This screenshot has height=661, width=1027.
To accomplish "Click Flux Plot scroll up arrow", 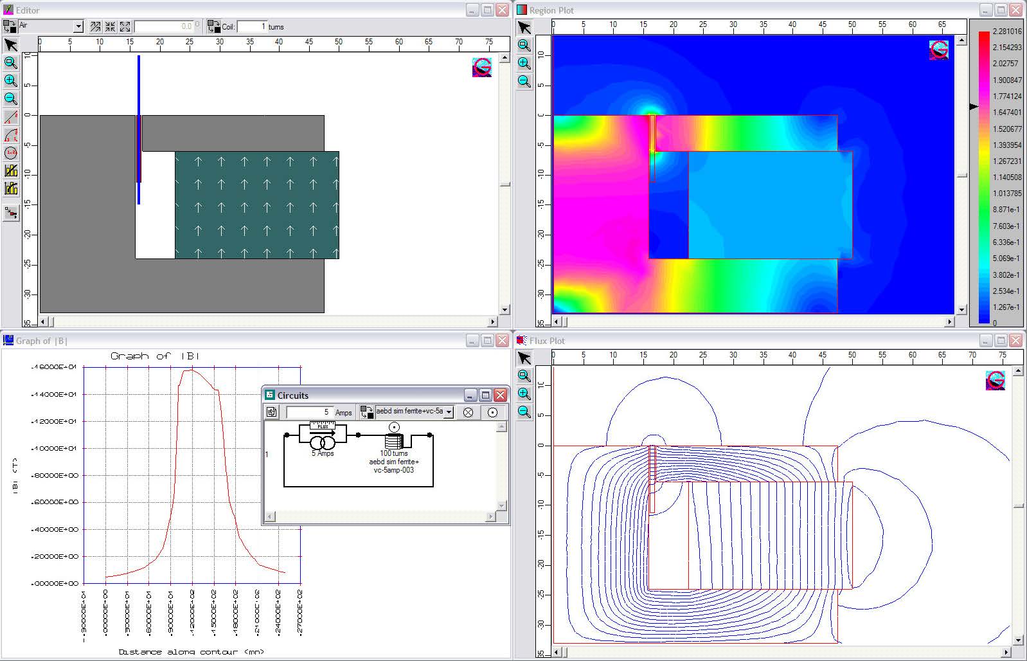I will 1018,371.
